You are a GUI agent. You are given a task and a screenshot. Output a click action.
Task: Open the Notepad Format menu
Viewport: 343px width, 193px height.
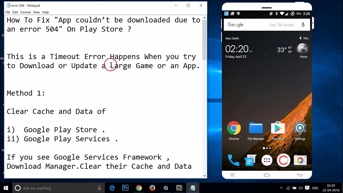click(25, 12)
